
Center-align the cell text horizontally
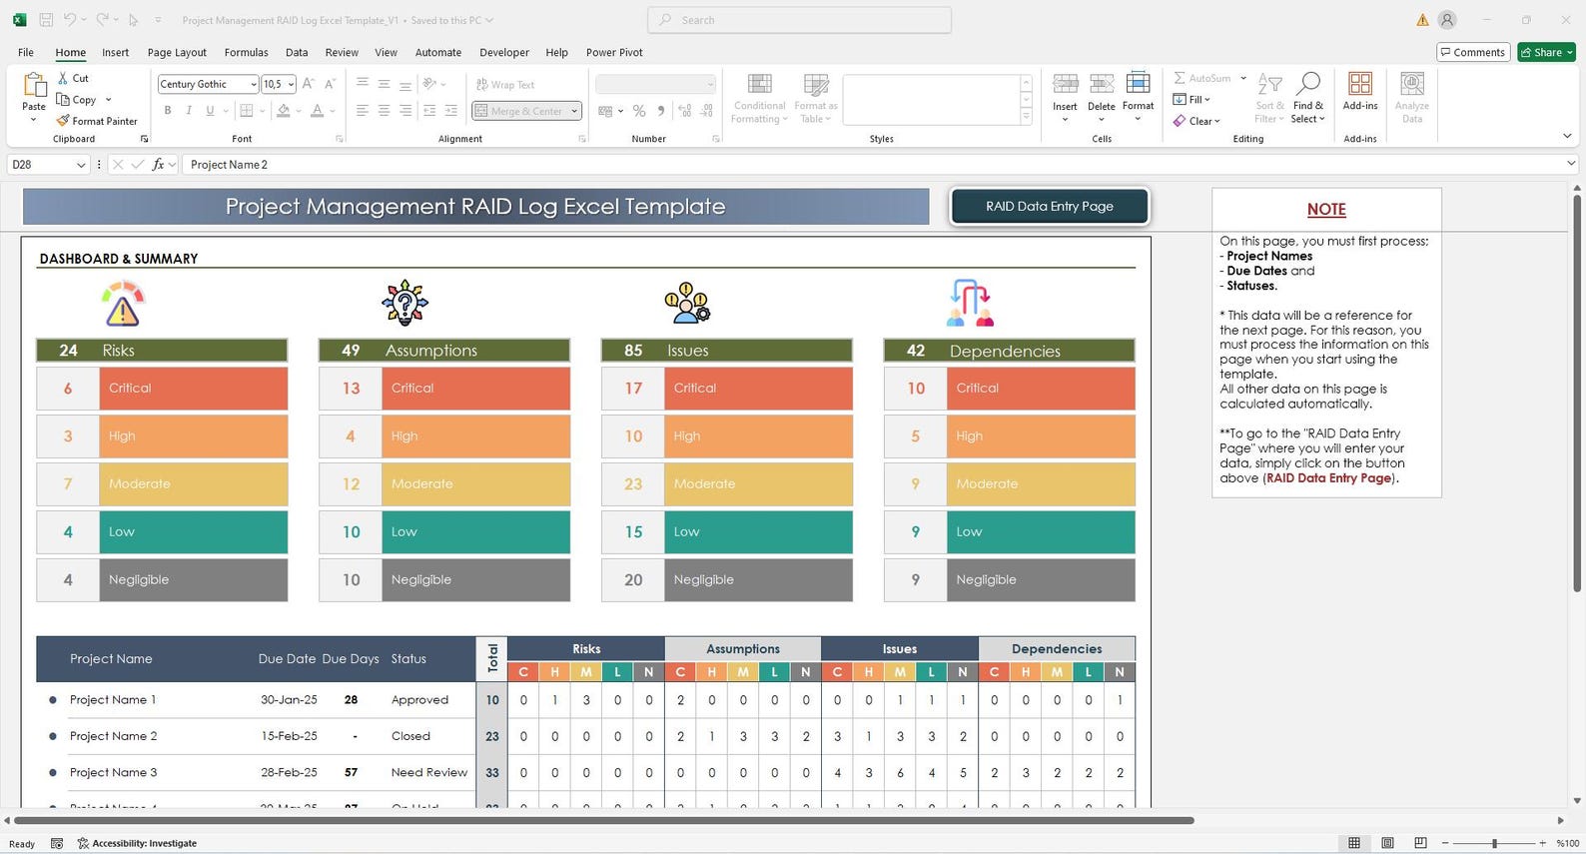click(x=384, y=111)
